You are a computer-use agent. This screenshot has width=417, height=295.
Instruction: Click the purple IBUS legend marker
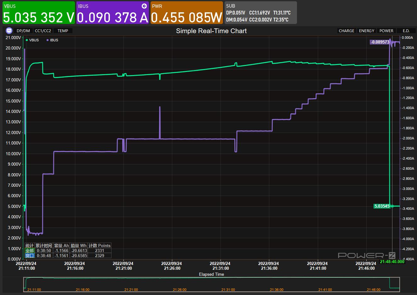pyautogui.click(x=48, y=40)
